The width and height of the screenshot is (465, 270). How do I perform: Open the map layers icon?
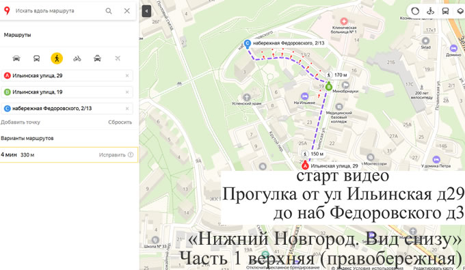(x=460, y=11)
